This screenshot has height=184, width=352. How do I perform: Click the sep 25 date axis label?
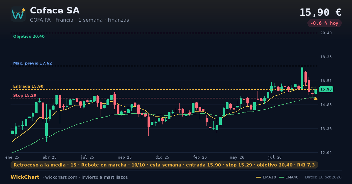tap(125, 157)
